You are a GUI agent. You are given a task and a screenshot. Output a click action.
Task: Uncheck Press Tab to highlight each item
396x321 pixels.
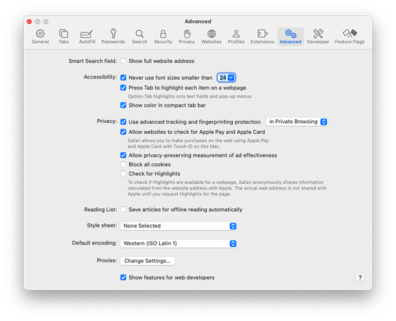click(123, 87)
